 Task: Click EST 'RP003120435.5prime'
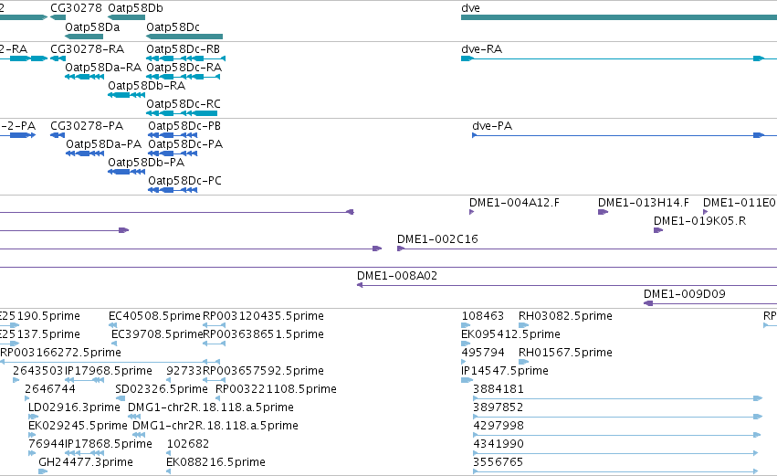click(263, 316)
